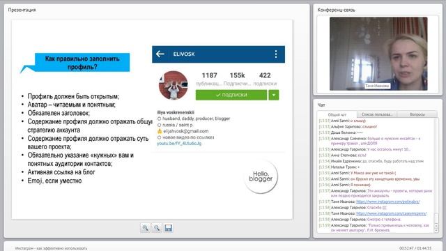446x251 pixels.
Task: Click the bullet Emoji, если уместно
Action: coord(54,181)
